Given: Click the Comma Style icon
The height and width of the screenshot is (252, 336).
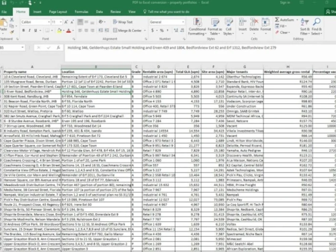Looking at the screenshot, I should coord(168,31).
